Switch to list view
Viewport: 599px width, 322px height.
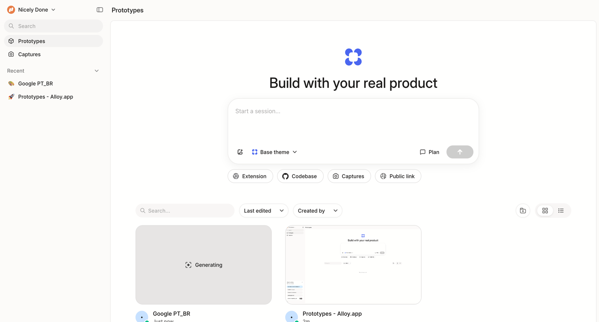[x=561, y=210]
